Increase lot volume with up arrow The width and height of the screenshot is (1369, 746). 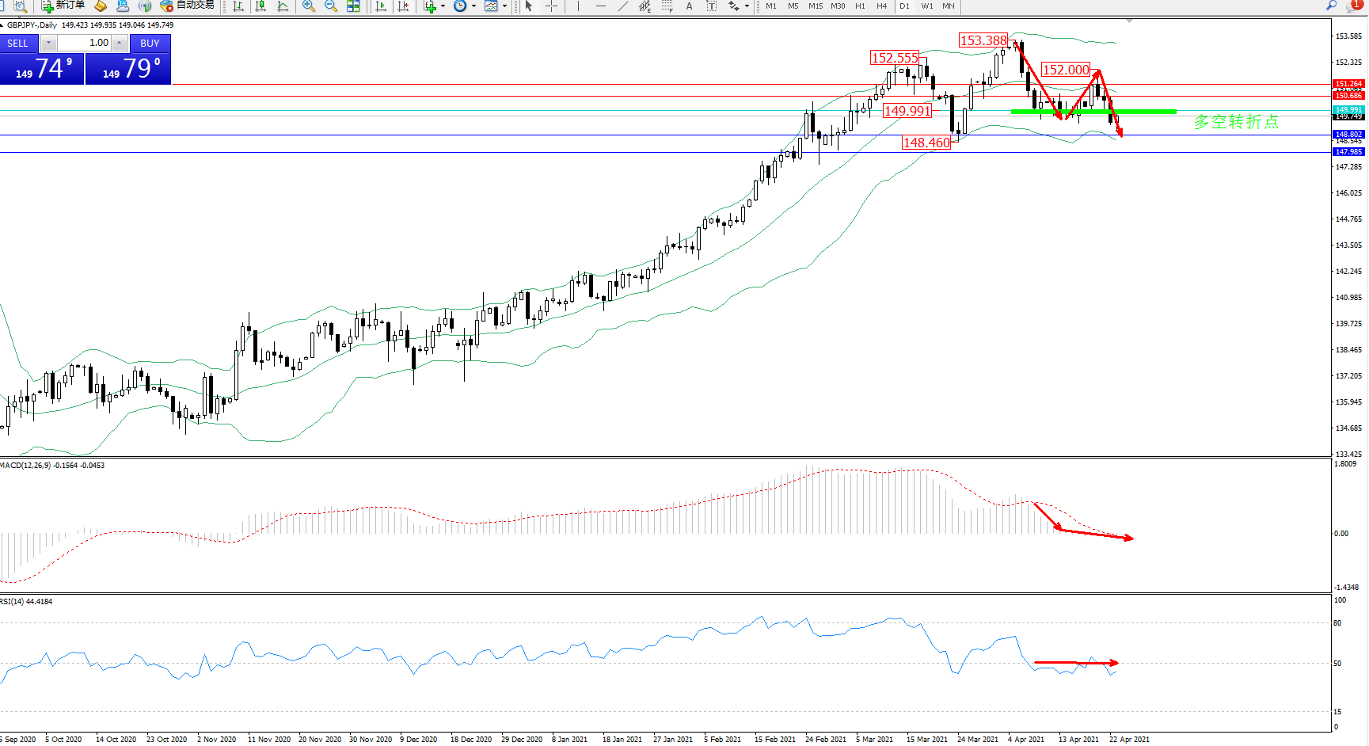(119, 43)
